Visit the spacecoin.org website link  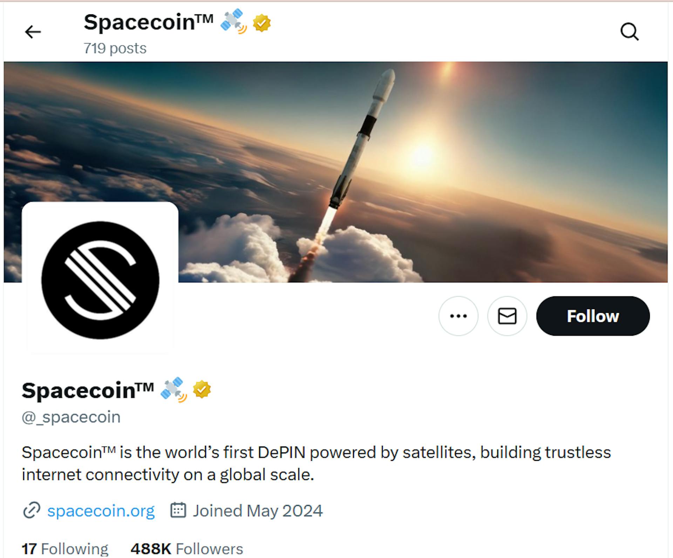pyautogui.click(x=101, y=511)
